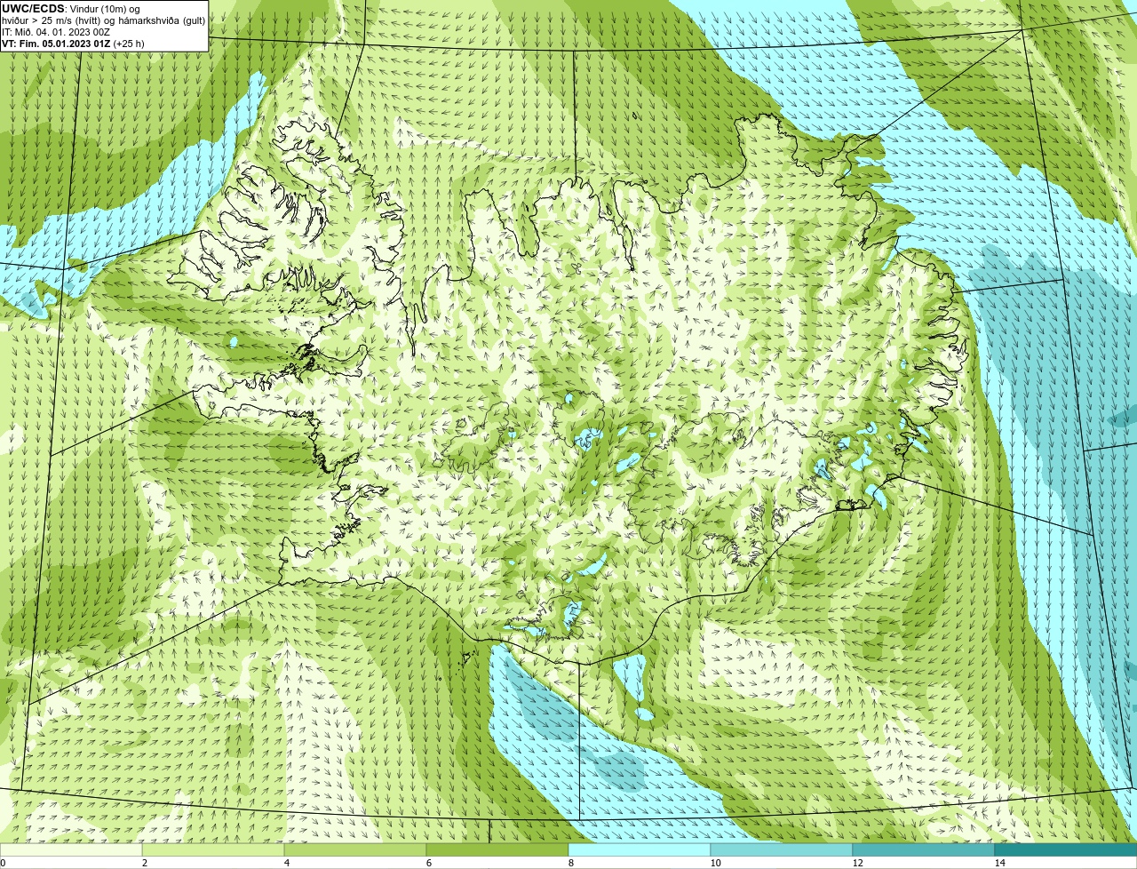Viewport: 1137px width, 869px height.
Task: Click the scale label '14'
Action: [x=999, y=863]
